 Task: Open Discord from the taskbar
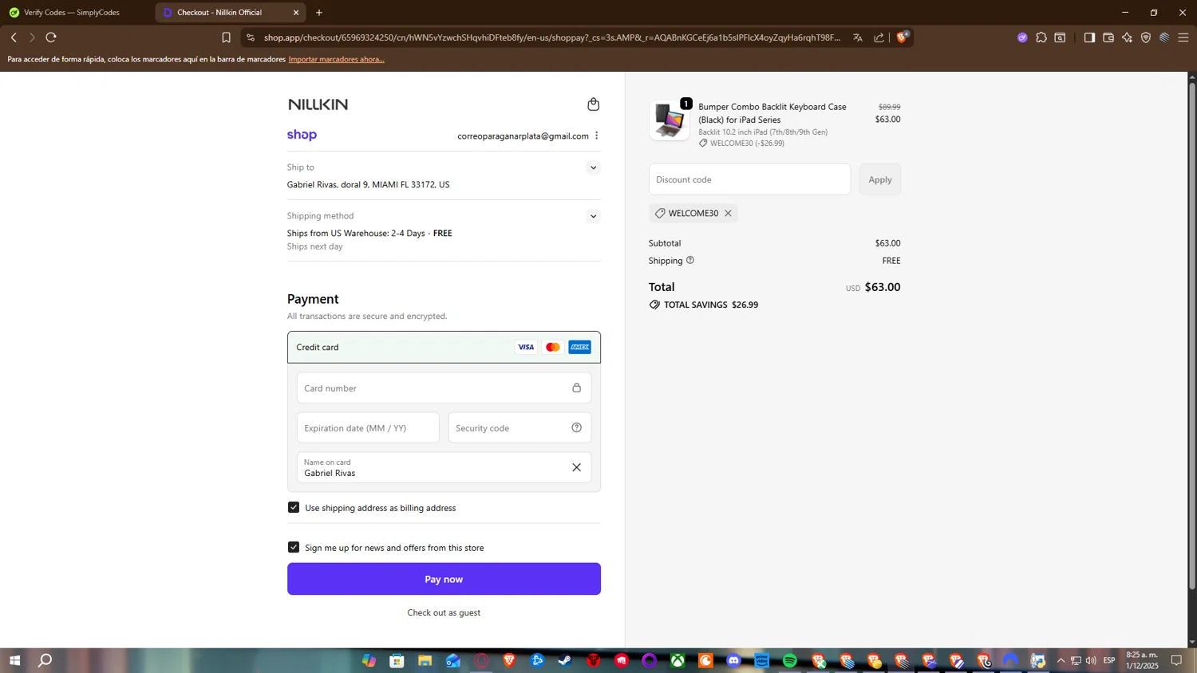point(734,660)
